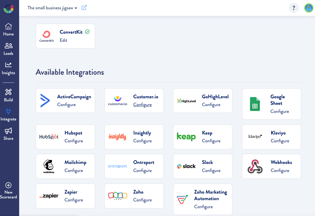Click the Slack logo
The image size is (315, 216).
(x=186, y=166)
